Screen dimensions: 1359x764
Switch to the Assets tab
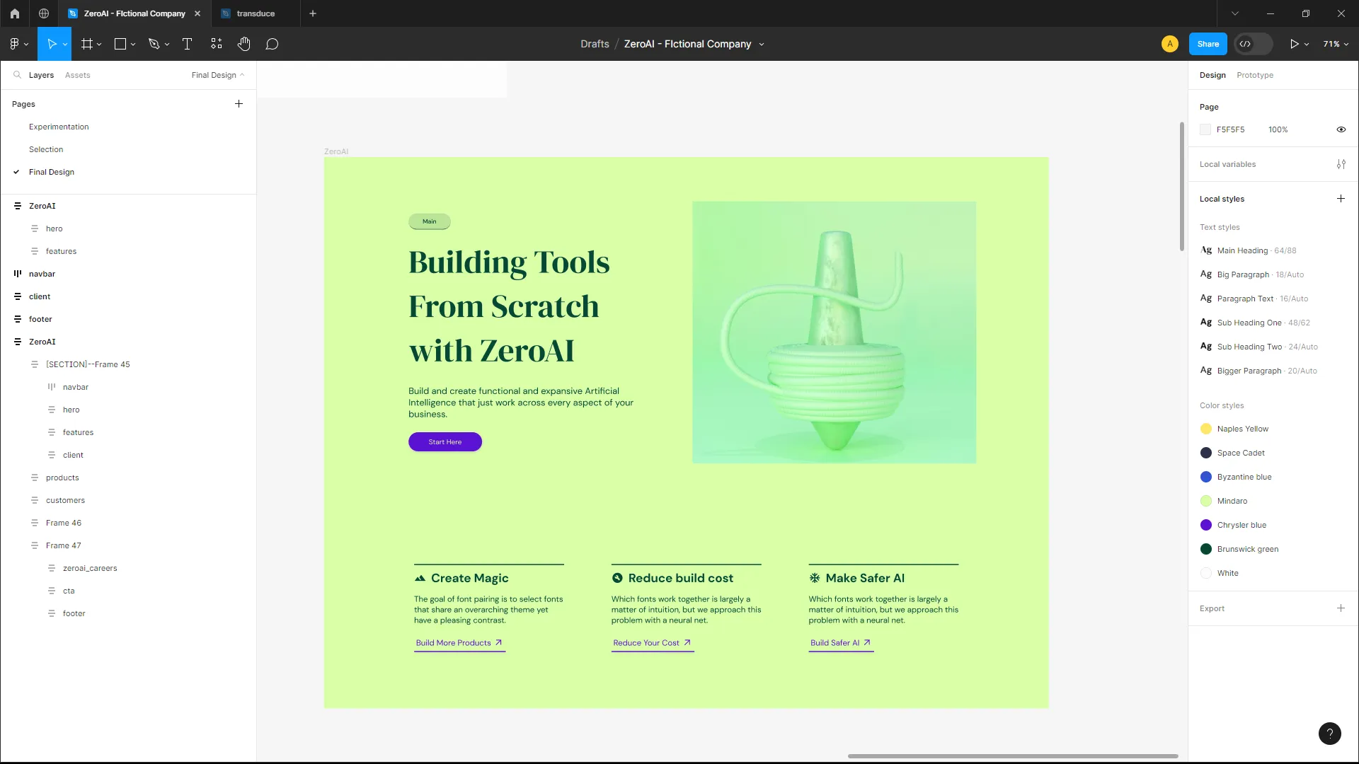pyautogui.click(x=77, y=75)
